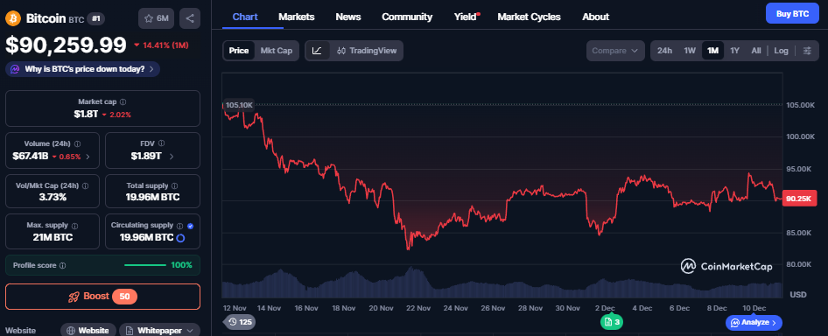Screen dimensions: 828x336
Task: Toggle Log scale on chart
Action: point(781,51)
